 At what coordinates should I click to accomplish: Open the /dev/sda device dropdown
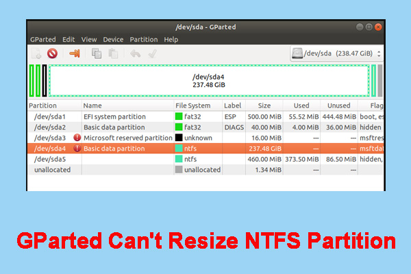point(336,53)
